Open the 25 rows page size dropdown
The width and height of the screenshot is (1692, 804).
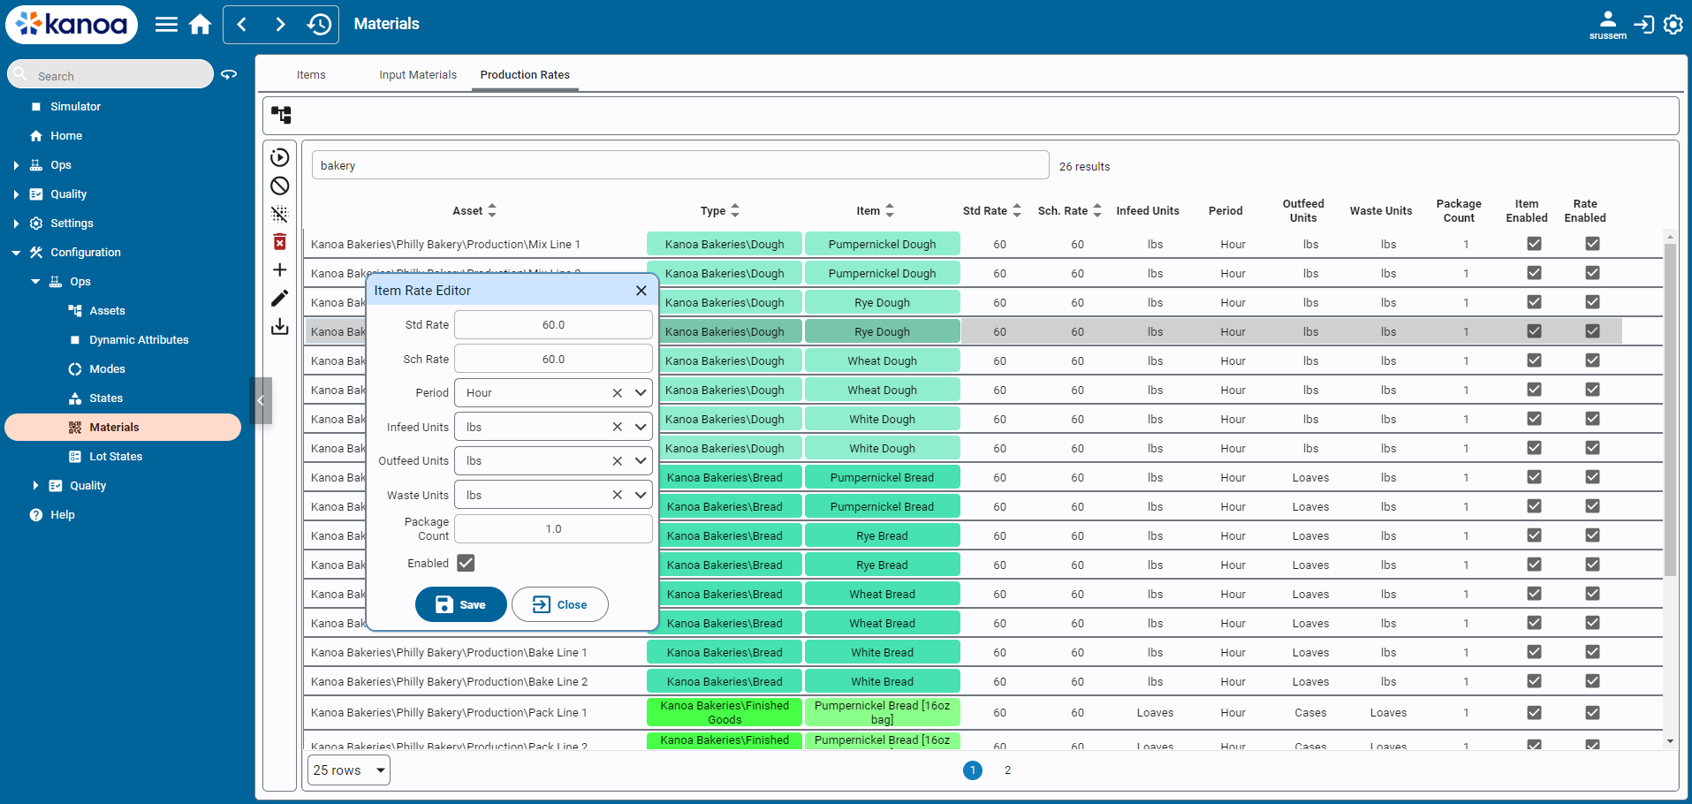pyautogui.click(x=349, y=770)
